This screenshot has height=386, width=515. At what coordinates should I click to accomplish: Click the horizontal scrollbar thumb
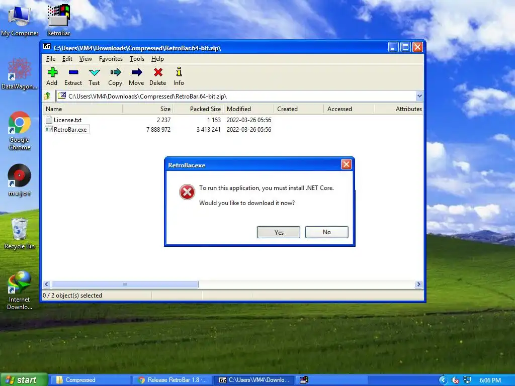125,284
